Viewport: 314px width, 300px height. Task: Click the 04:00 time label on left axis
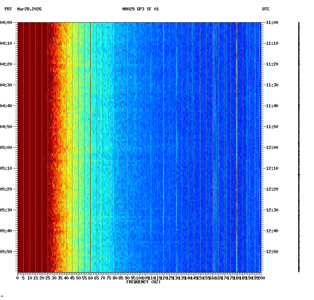[x=7, y=22]
